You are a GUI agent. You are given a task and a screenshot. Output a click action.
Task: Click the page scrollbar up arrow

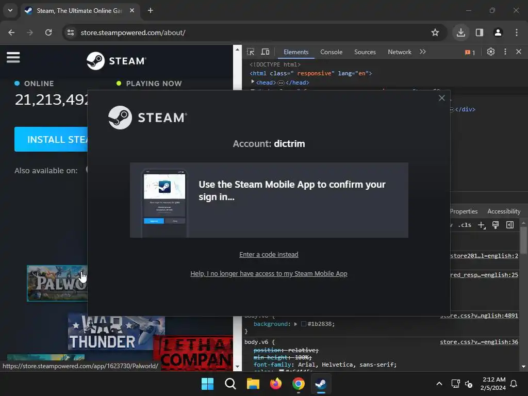(237, 49)
